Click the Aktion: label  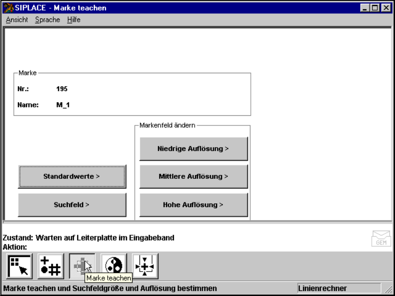pyautogui.click(x=15, y=247)
